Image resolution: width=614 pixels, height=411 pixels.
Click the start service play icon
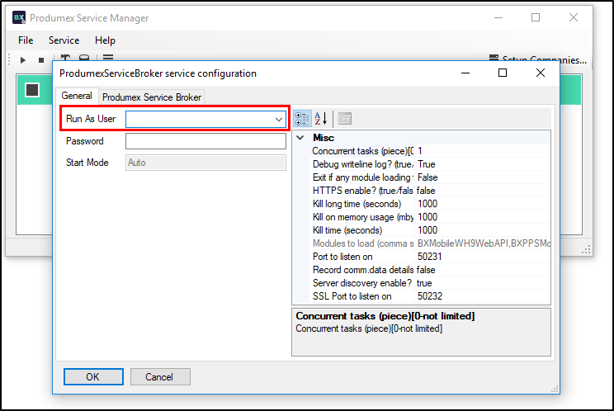[x=22, y=59]
